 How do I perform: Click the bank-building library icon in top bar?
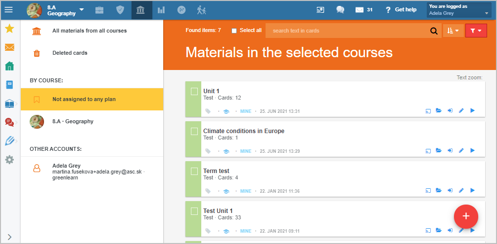pos(140,10)
